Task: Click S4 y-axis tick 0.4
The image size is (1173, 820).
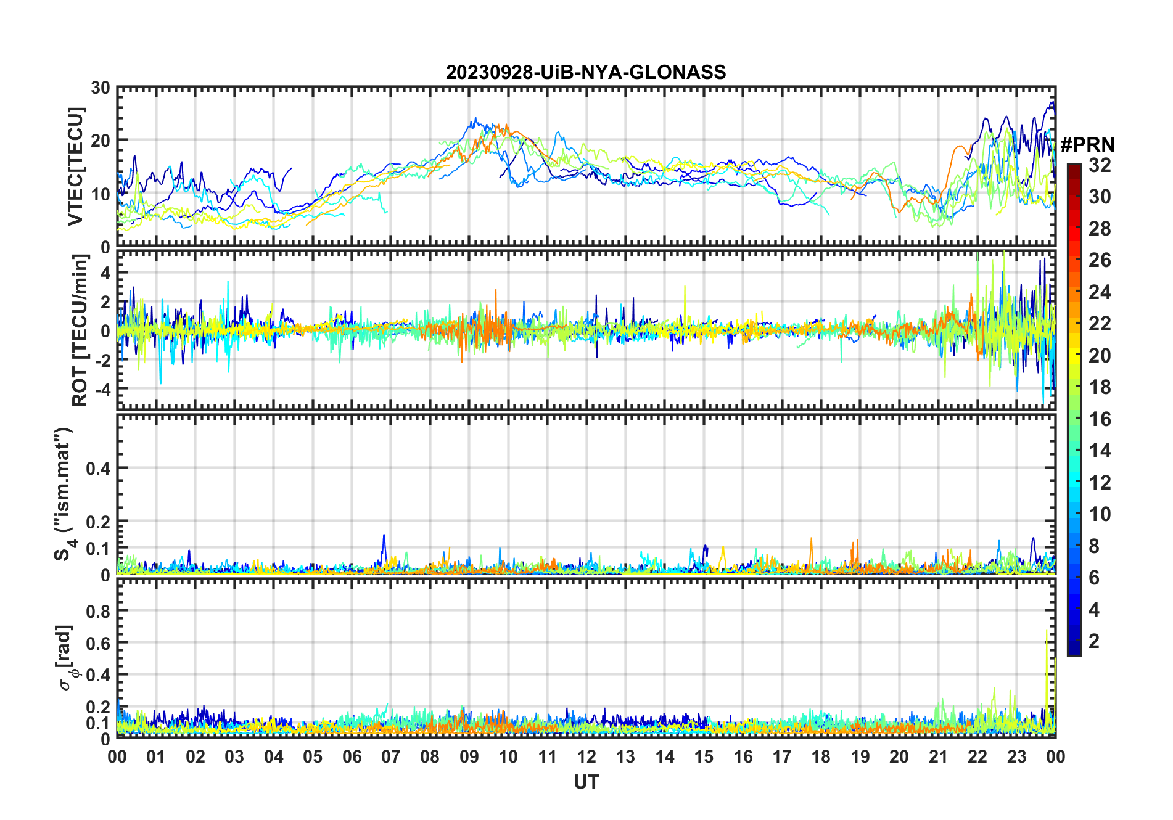Action: (x=98, y=469)
